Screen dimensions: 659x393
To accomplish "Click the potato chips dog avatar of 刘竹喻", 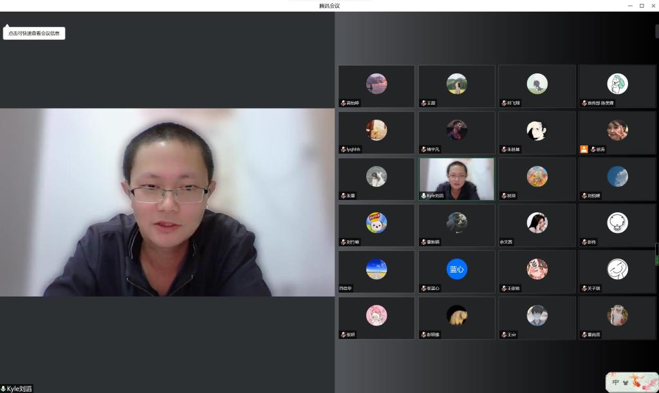I will point(376,223).
